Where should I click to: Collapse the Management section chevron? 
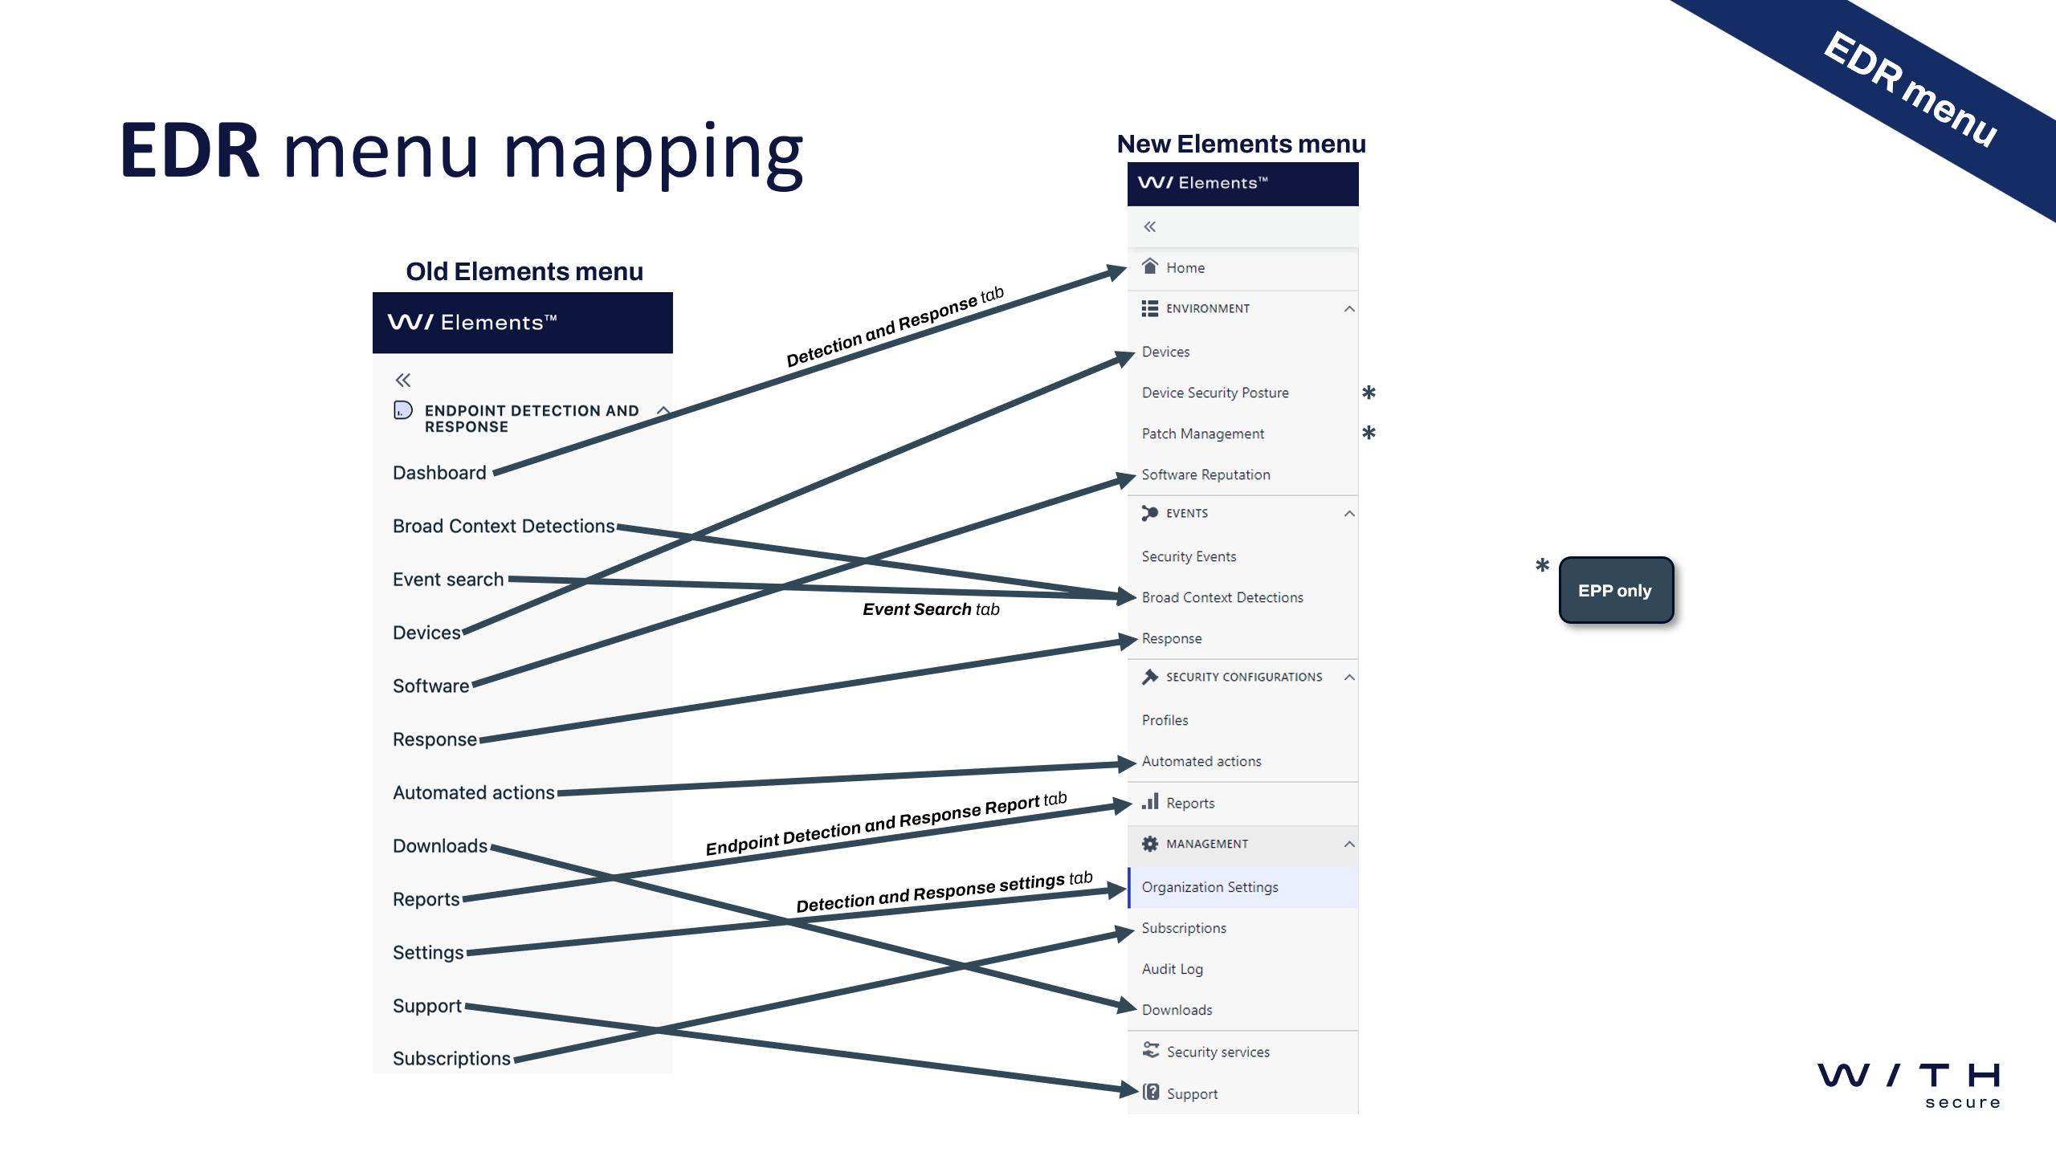coord(1349,845)
